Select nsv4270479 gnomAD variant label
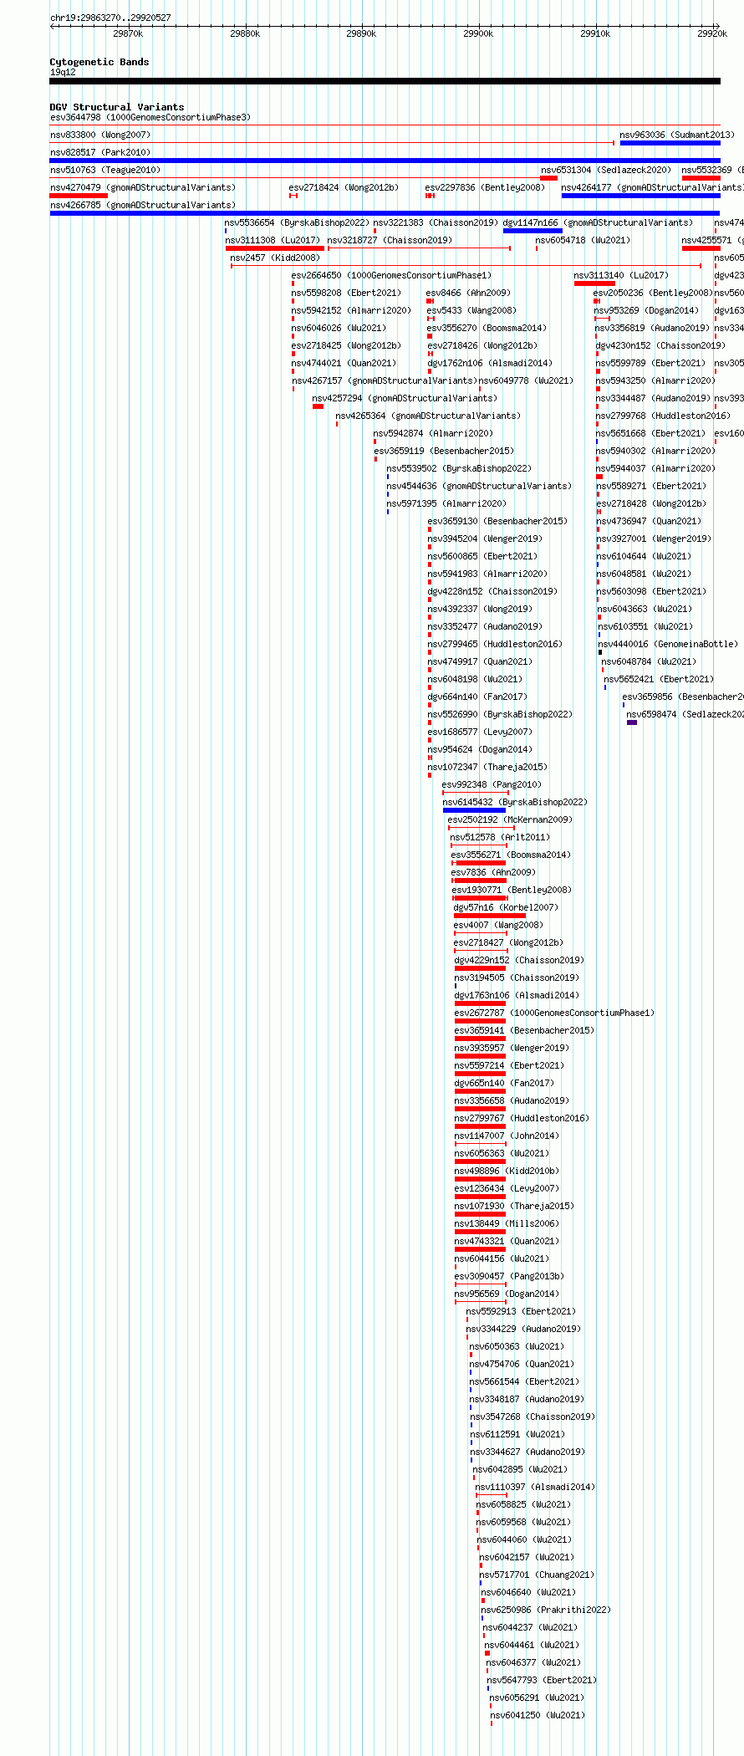 point(143,187)
